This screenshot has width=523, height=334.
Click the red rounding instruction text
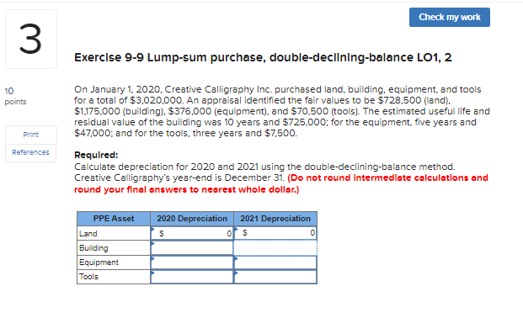281,183
